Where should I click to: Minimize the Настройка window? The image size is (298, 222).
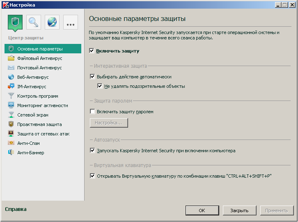278,5
